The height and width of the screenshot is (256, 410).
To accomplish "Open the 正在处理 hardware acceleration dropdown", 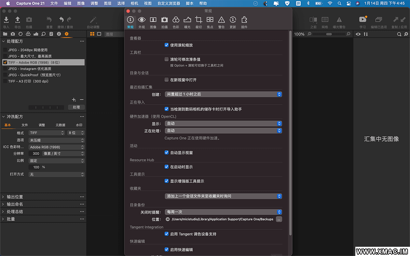I will pyautogui.click(x=223, y=130).
